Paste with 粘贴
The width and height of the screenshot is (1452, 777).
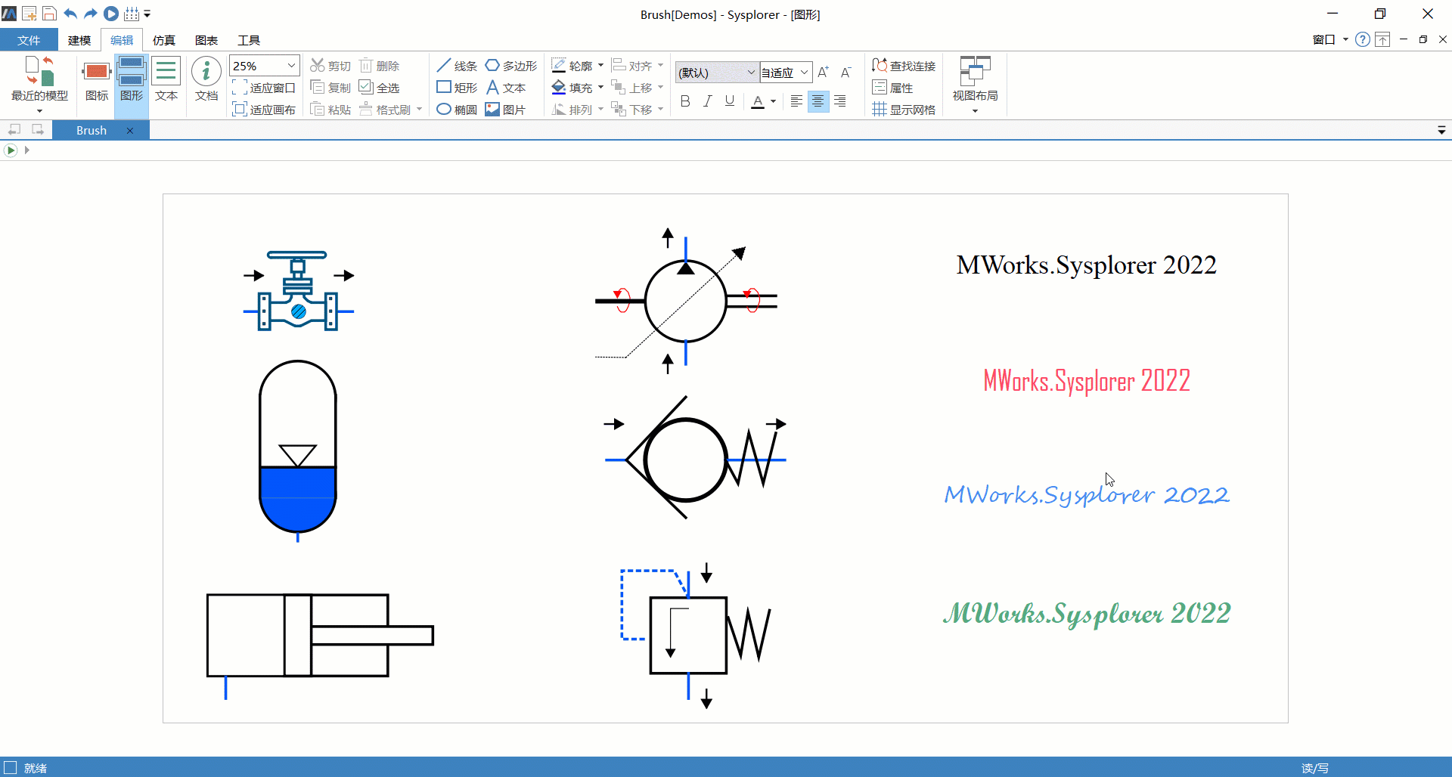330,110
